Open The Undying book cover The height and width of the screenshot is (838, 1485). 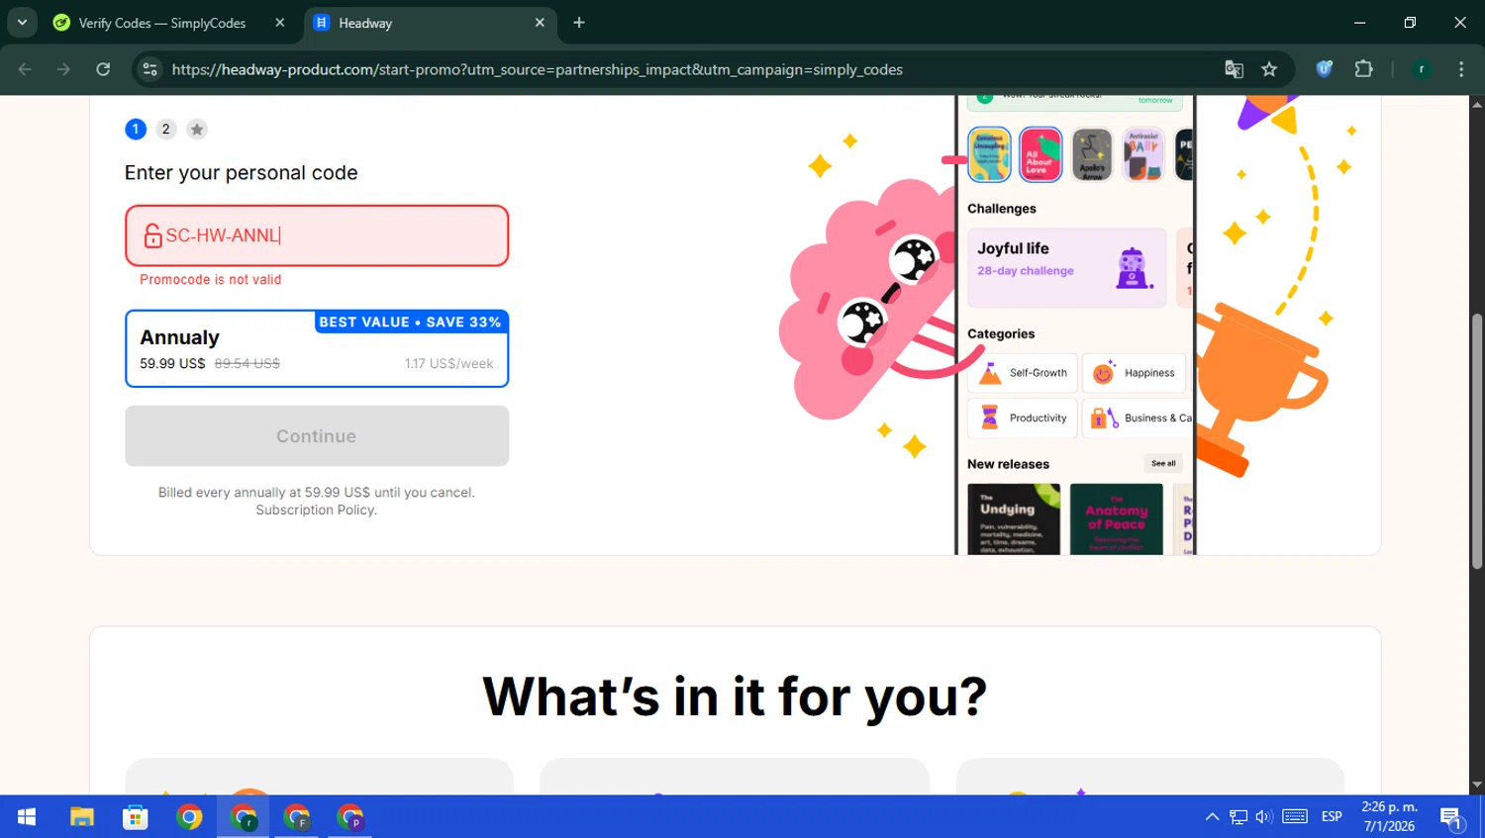point(1014,518)
